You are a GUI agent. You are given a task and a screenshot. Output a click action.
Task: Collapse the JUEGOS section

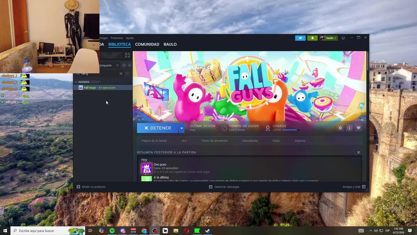pyautogui.click(x=76, y=82)
